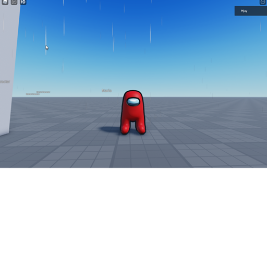
Task: Click the white blank area below game view
Action: point(133,217)
